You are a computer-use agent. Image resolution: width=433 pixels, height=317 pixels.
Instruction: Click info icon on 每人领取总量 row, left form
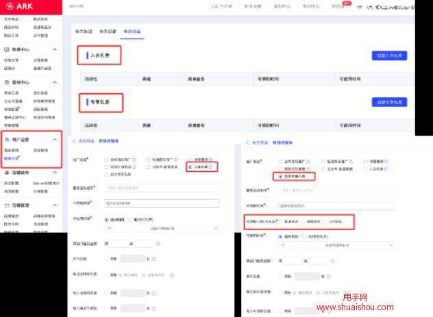coord(154,293)
